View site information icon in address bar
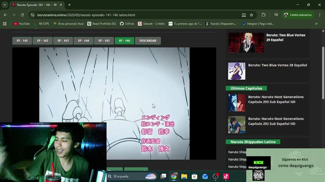Viewport: 325px width, 182px height. coord(32,15)
